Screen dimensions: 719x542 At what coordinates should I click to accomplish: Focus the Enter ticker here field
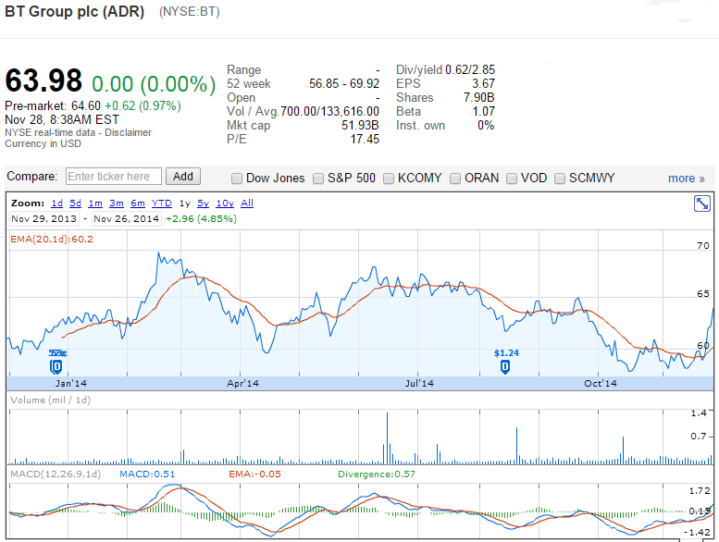point(114,177)
